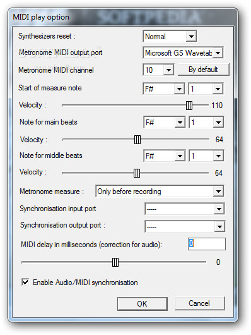251x335 pixels.
Task: Click middle beats Velocity slider thumb
Action: 137,173
